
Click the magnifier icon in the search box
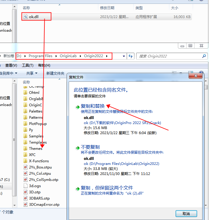[204, 56]
